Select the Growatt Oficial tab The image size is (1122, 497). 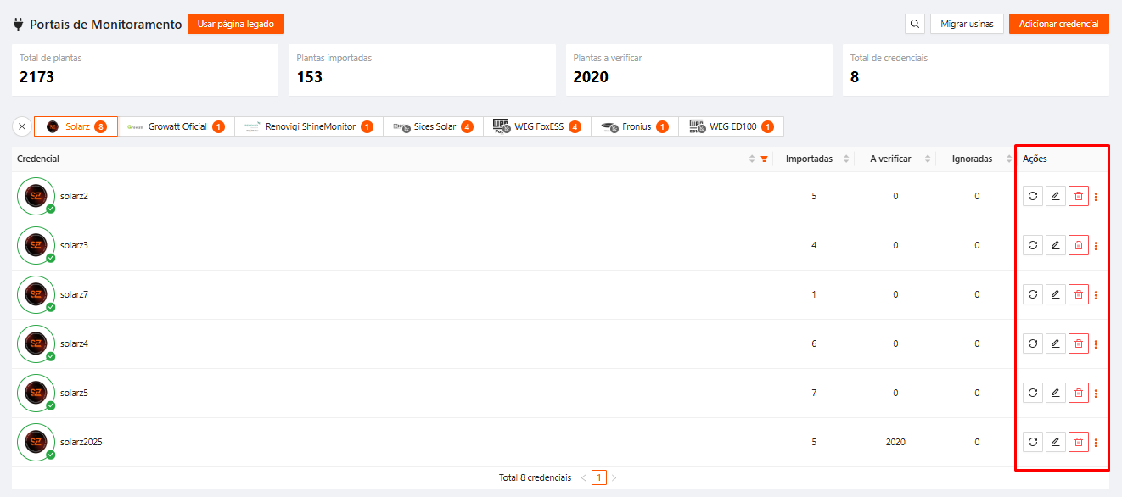click(x=177, y=126)
